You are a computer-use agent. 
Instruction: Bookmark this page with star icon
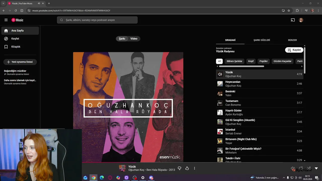289,11
